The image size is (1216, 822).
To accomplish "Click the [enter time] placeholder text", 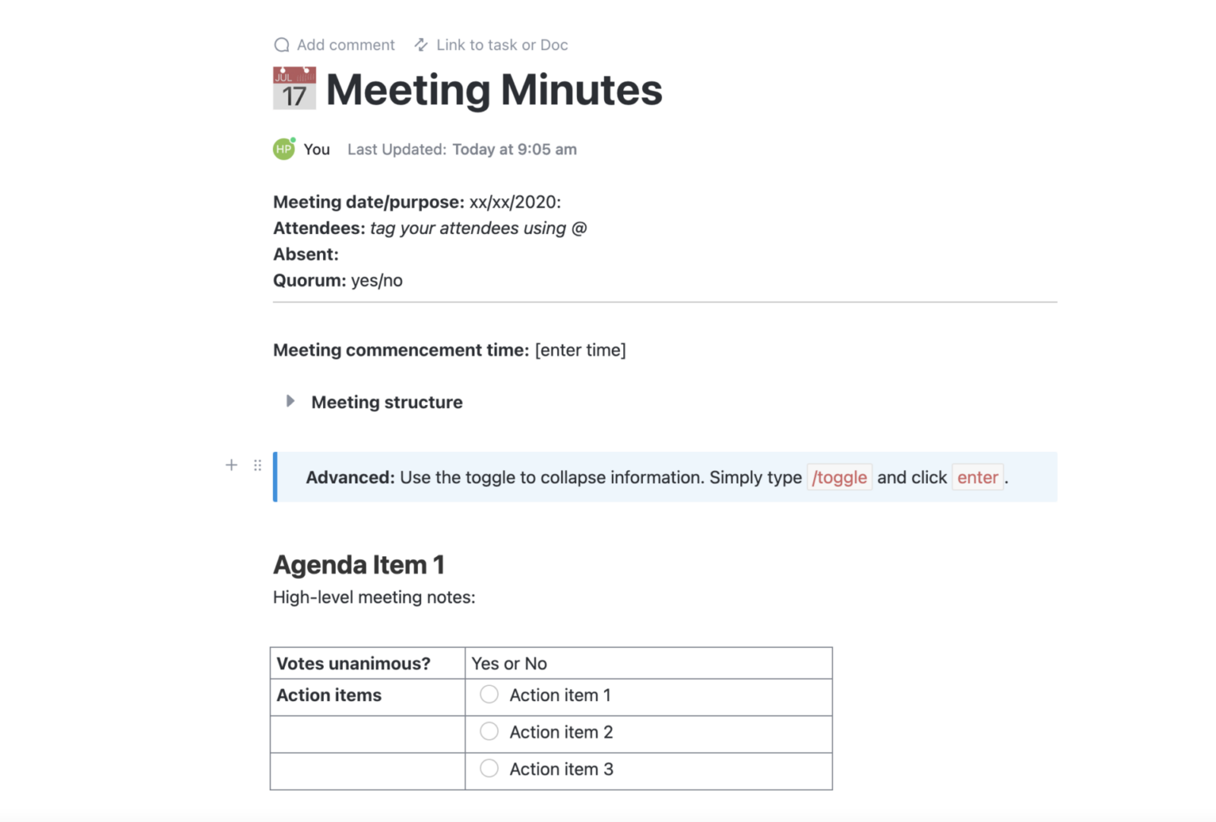I will 580,350.
